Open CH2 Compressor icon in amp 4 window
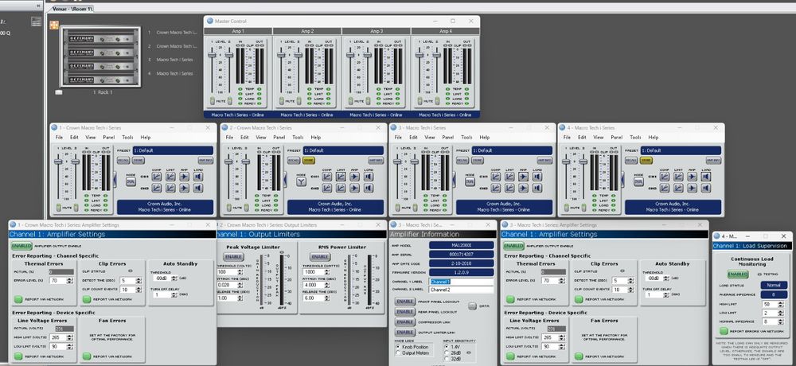Screen dimensions: 796x366 click(x=665, y=189)
